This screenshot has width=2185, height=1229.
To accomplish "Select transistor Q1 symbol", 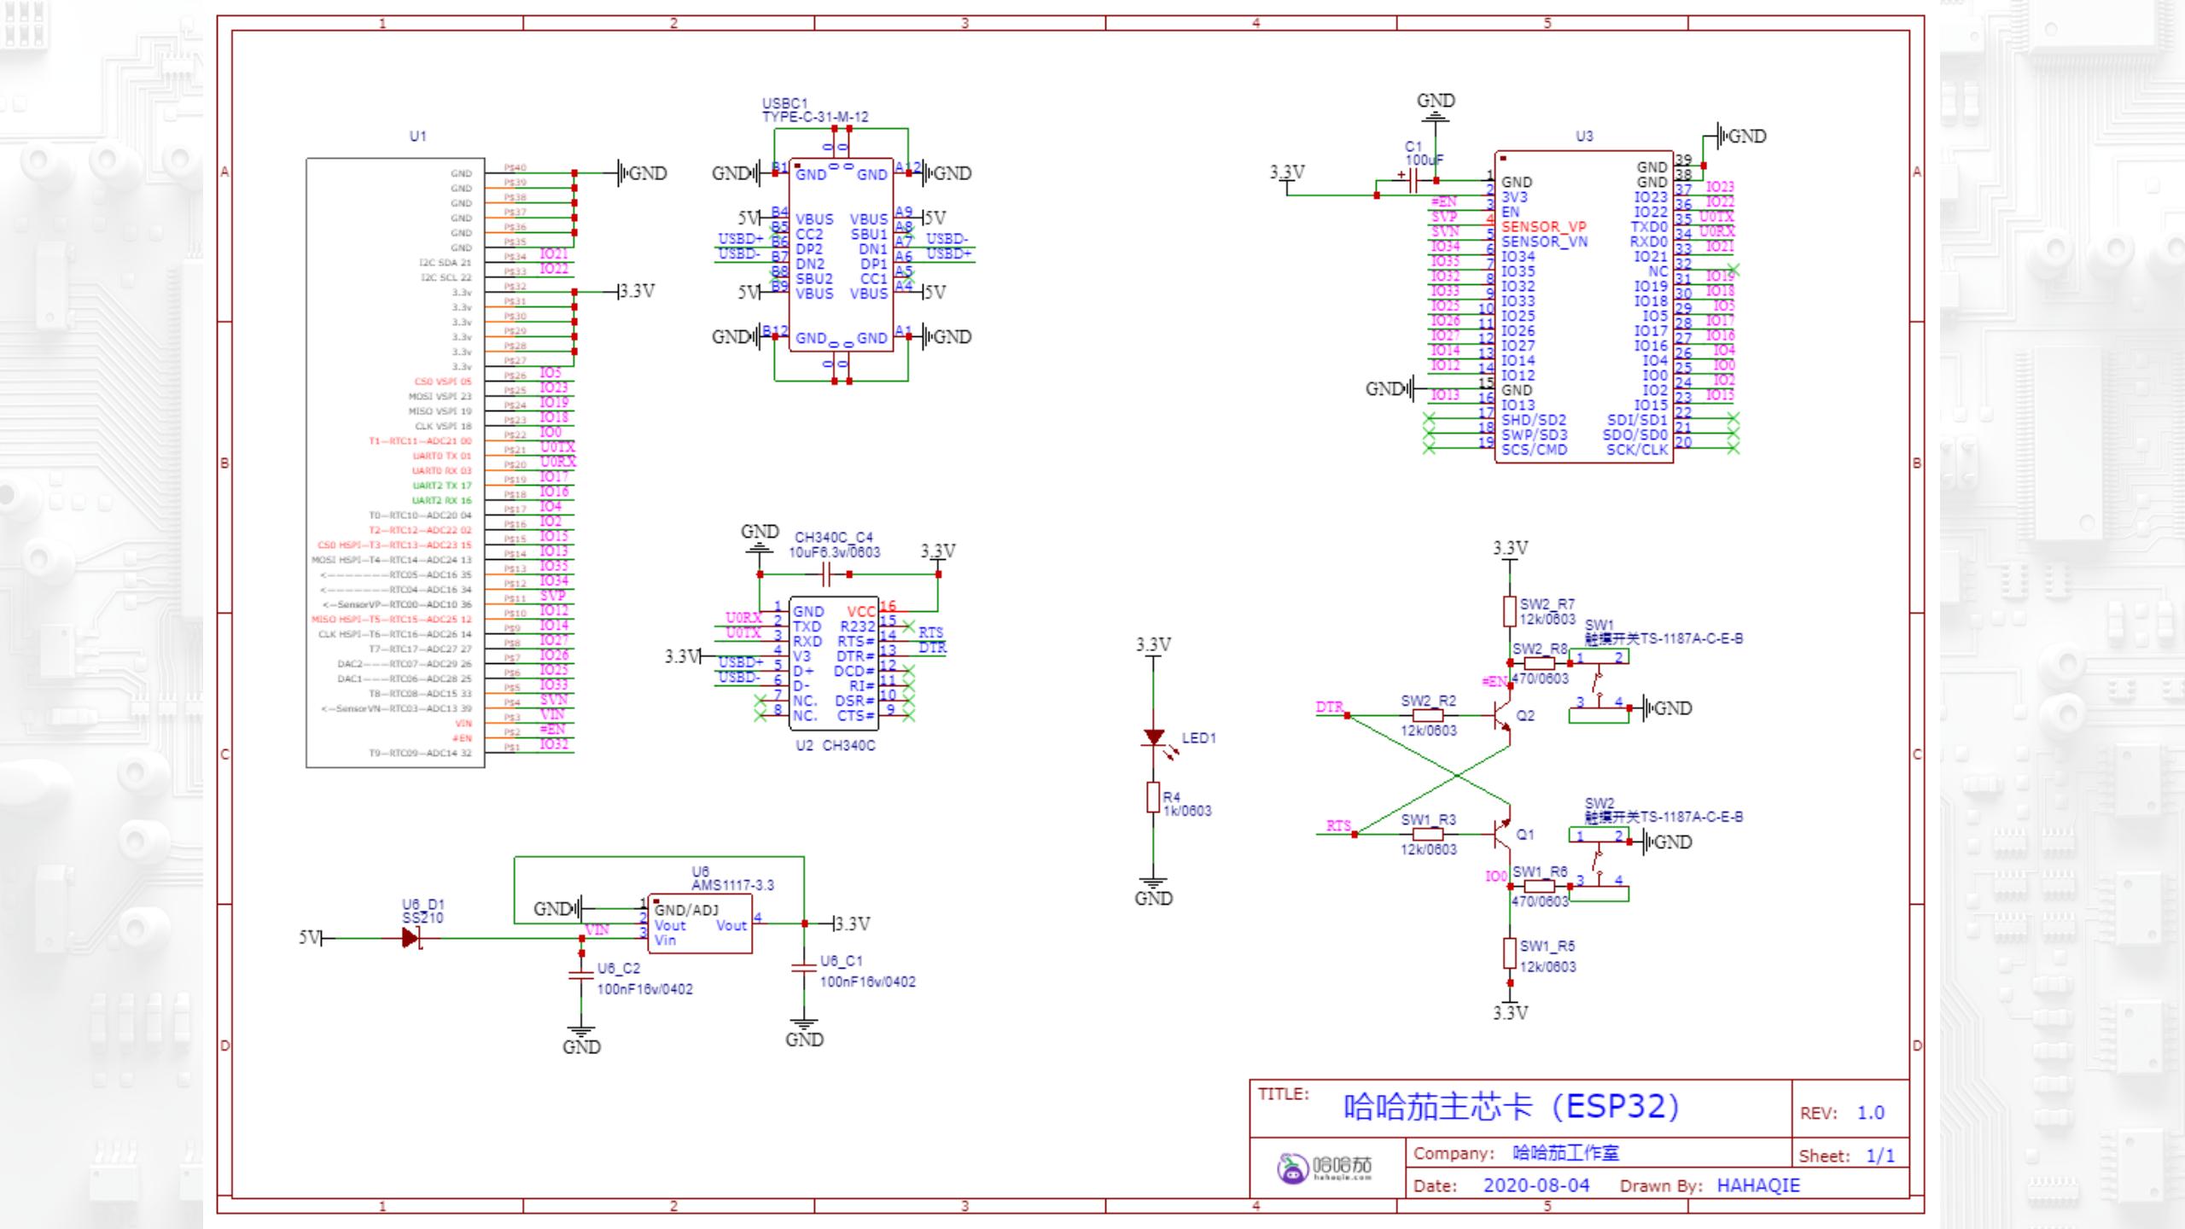I will pyautogui.click(x=1502, y=834).
